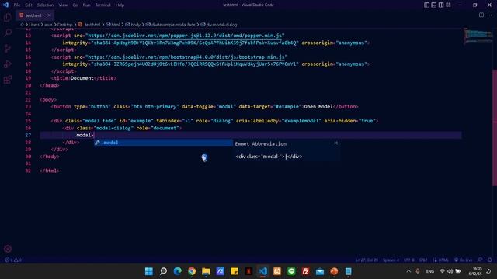Image resolution: width=497 pixels, height=279 pixels.
Task: Open XAMPP from taskbar
Action: click(x=277, y=271)
